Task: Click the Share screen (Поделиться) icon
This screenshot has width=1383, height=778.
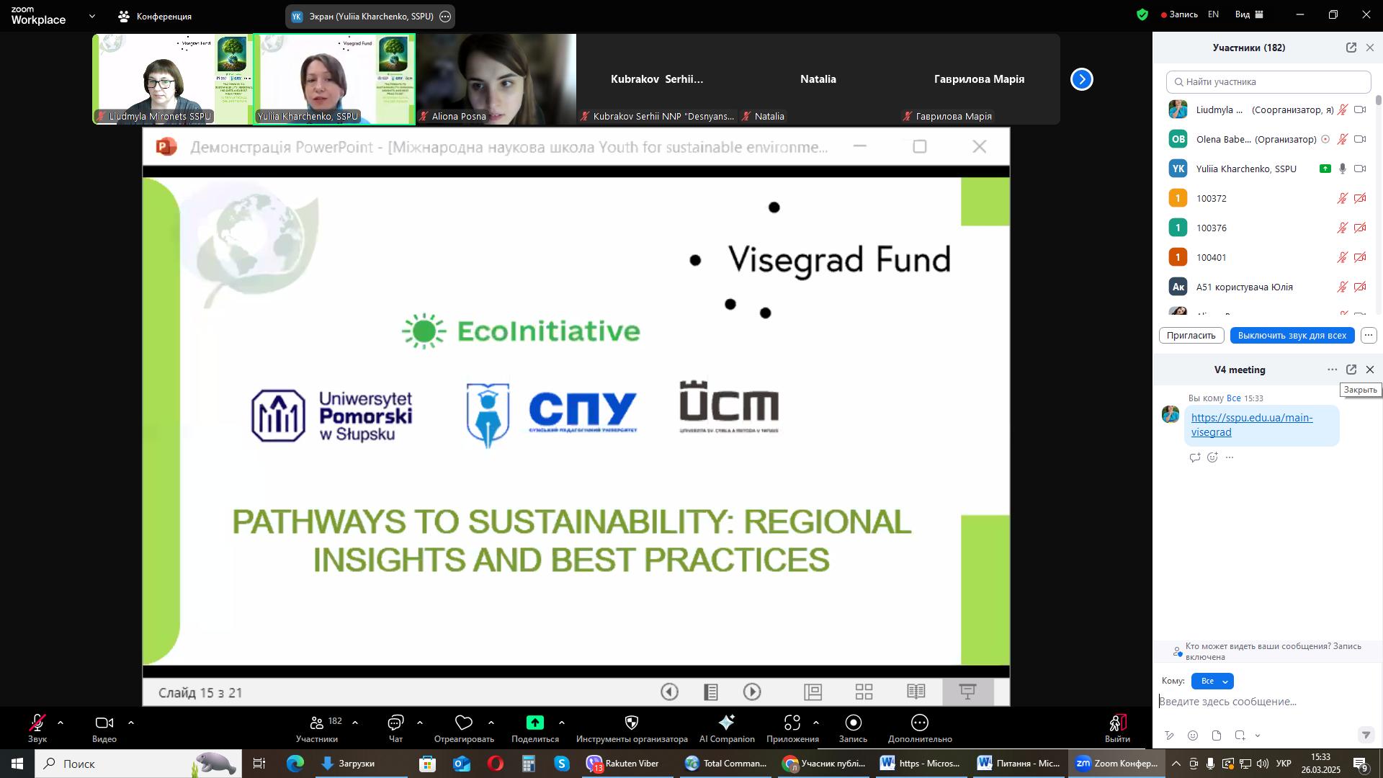Action: (x=534, y=723)
